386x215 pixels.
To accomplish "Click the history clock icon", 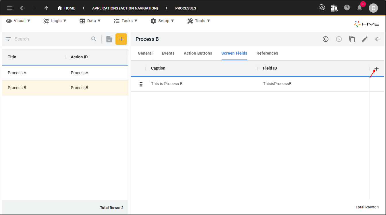I will 339,39.
